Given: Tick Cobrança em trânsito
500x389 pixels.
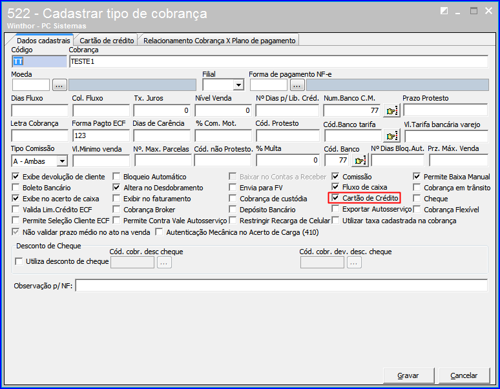Looking at the screenshot, I should [x=417, y=187].
